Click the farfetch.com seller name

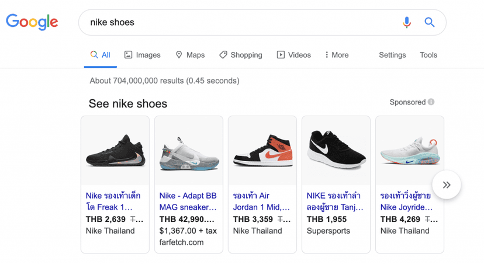tap(181, 242)
